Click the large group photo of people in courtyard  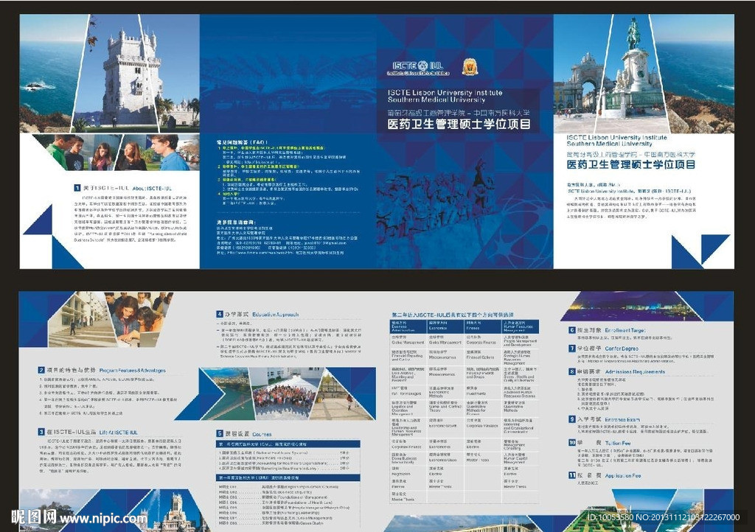click(x=287, y=394)
